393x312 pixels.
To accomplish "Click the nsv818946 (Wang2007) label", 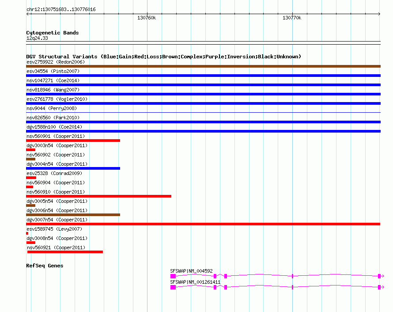I will pos(53,90).
